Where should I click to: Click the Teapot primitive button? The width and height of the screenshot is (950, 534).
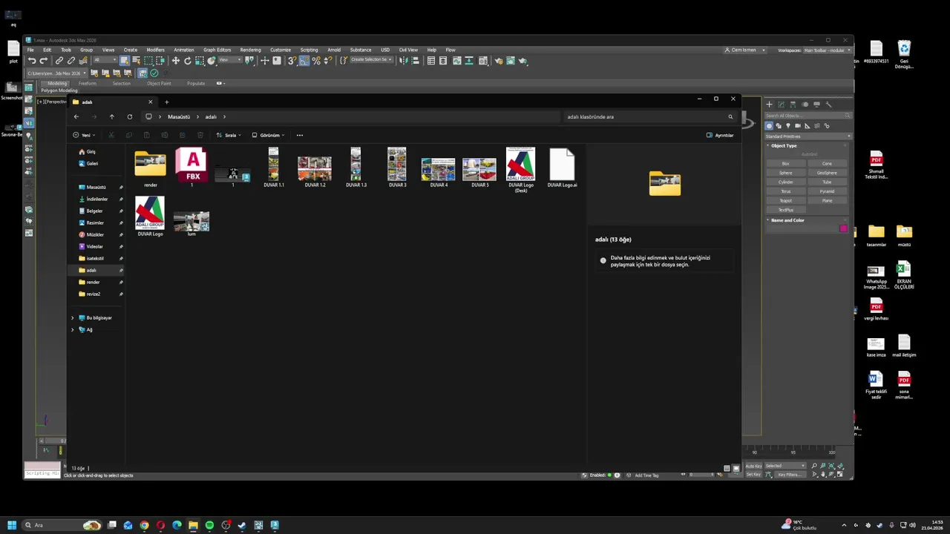(785, 200)
